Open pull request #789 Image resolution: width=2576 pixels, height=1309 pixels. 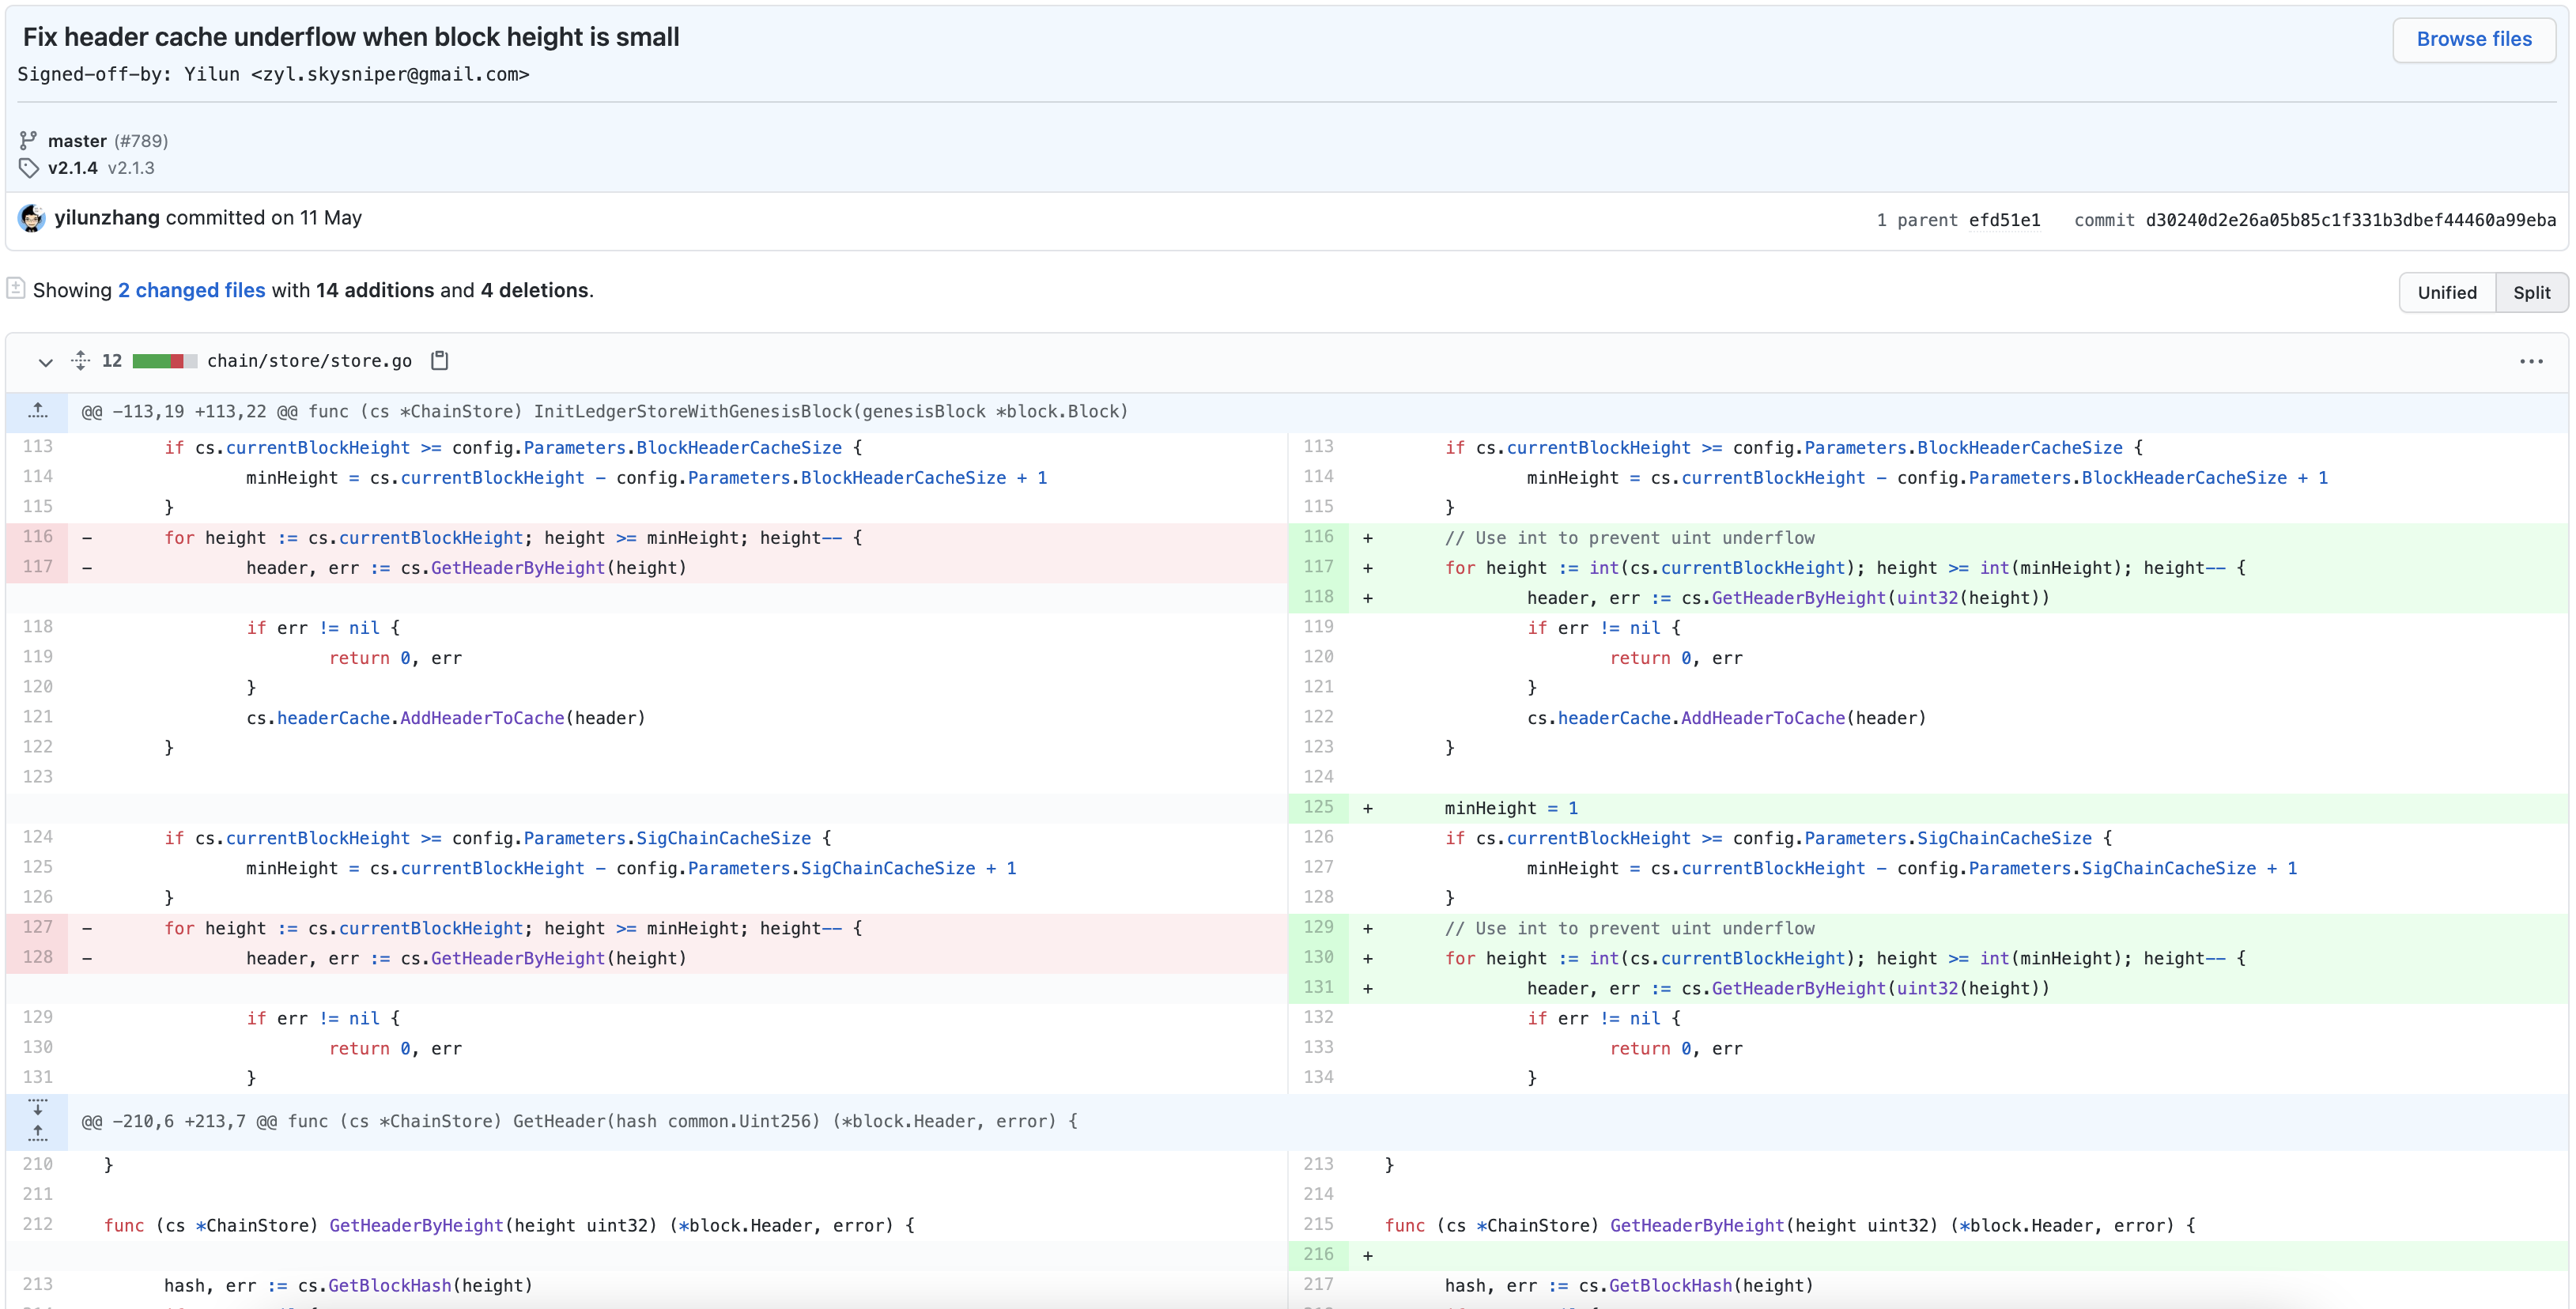(x=141, y=141)
